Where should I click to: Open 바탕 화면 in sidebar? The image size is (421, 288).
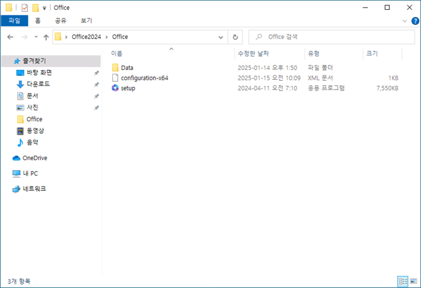[x=39, y=73]
